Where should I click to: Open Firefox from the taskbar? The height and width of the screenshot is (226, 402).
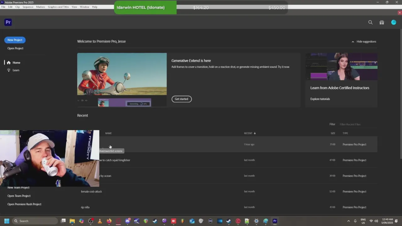(x=109, y=221)
